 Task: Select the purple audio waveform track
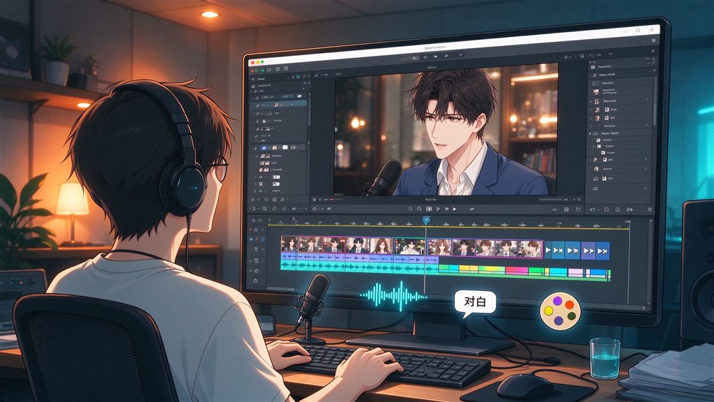[x=360, y=258]
